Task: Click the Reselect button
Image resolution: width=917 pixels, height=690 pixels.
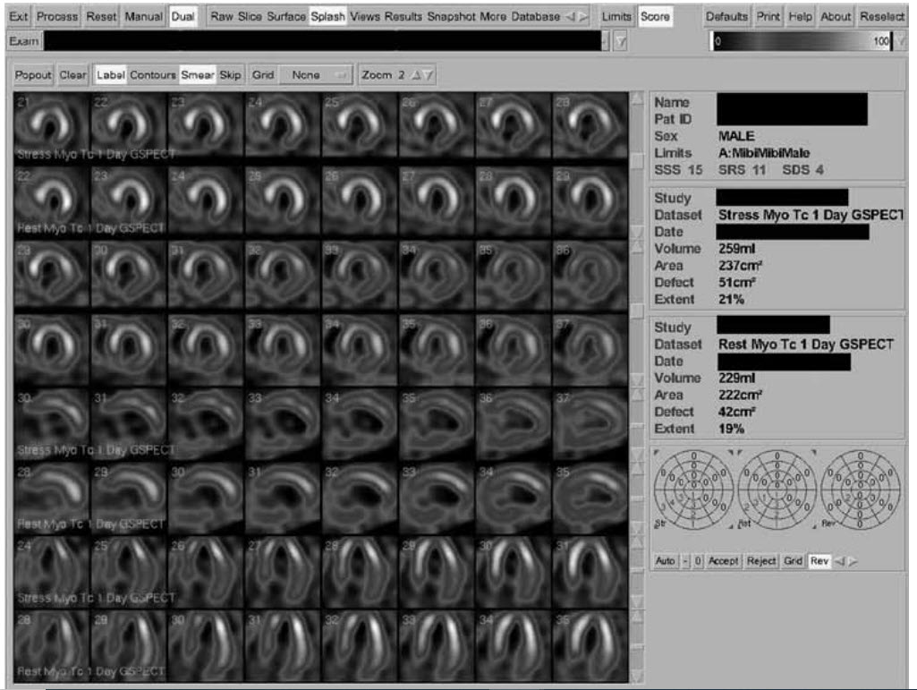Action: click(881, 17)
